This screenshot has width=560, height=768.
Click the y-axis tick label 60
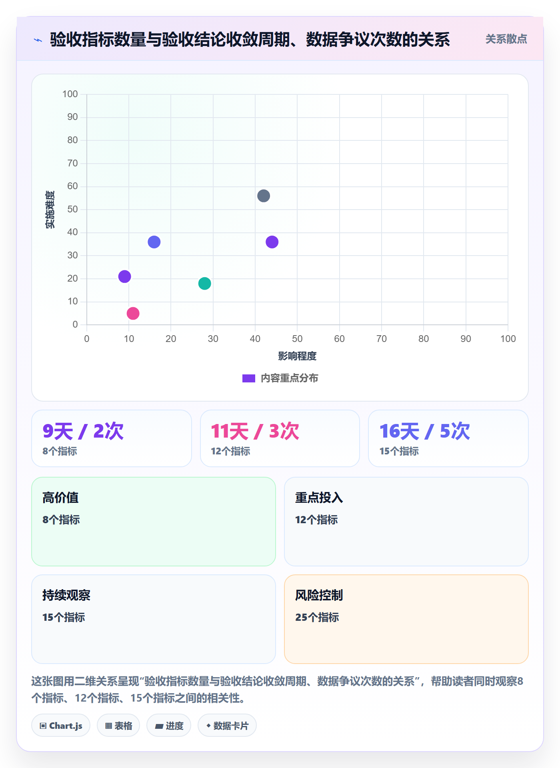(72, 186)
